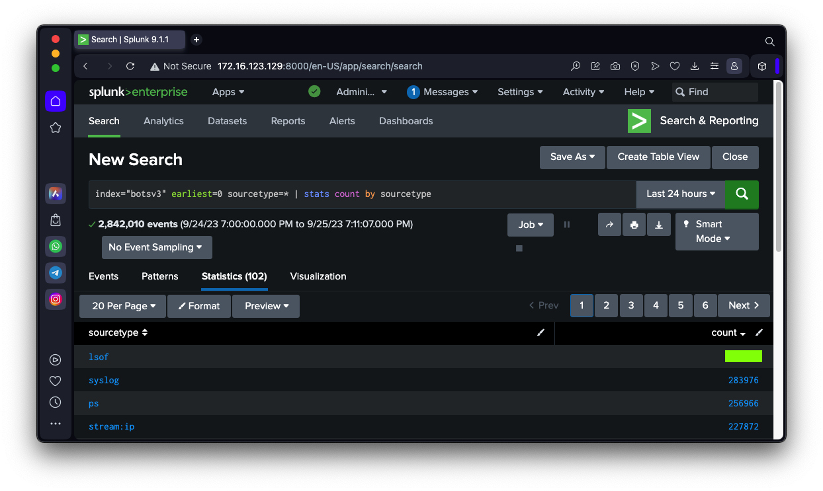Open the Administrator user dropdown

[362, 92]
